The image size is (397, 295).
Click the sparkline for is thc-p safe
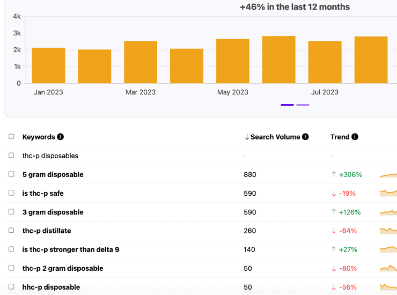(388, 193)
